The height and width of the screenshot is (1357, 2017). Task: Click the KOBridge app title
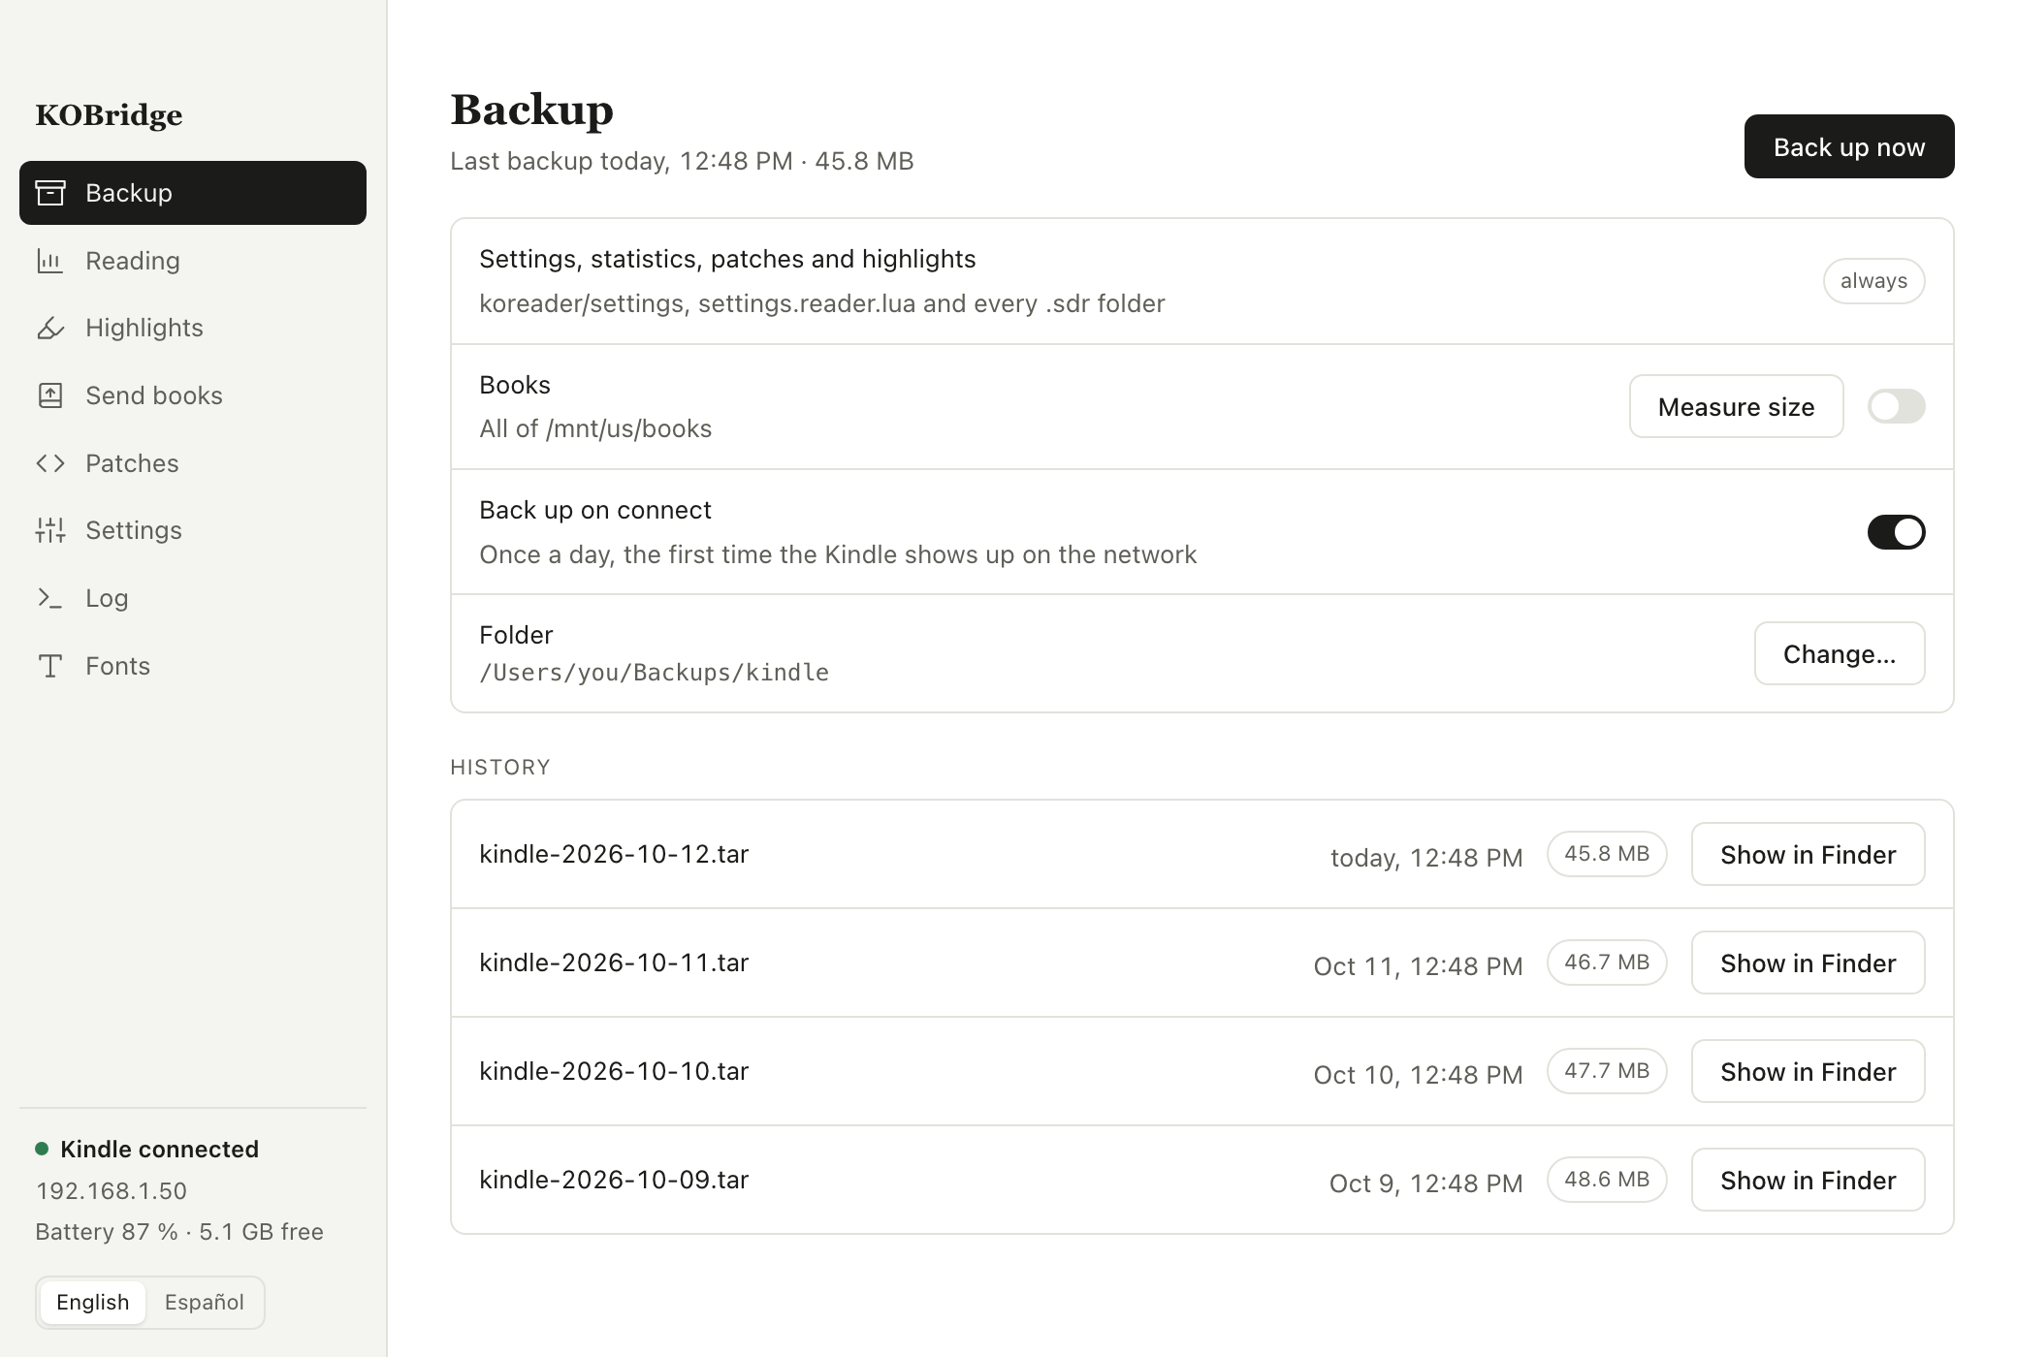point(109,115)
